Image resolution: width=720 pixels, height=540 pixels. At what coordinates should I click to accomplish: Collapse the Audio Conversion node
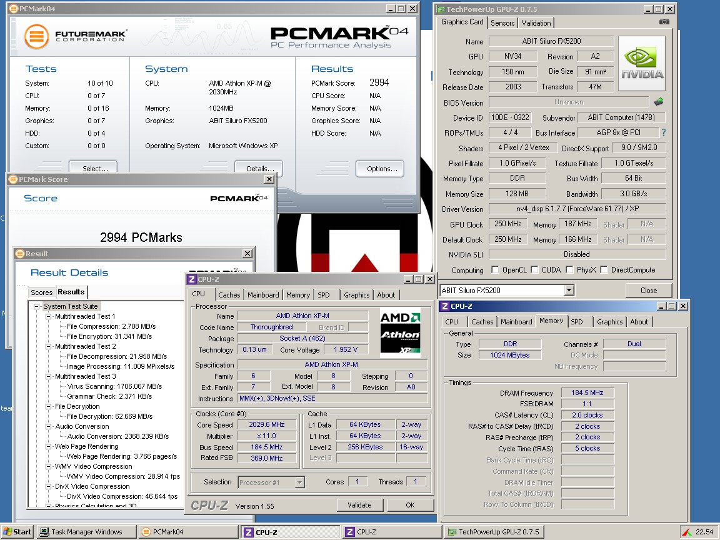(48, 426)
